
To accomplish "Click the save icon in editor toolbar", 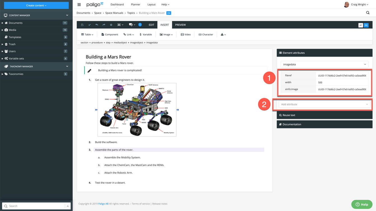I will (x=82, y=25).
